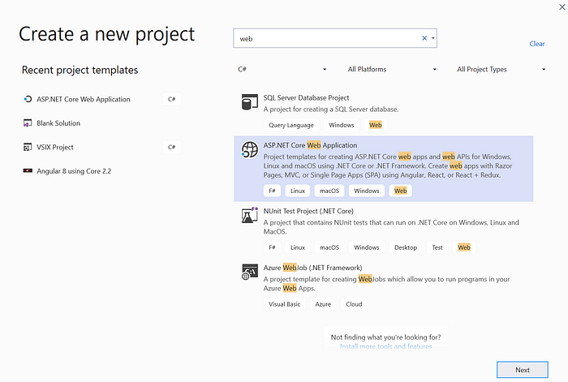Click Not finding what you're looking for text
This screenshot has height=382, width=568.
[385, 337]
